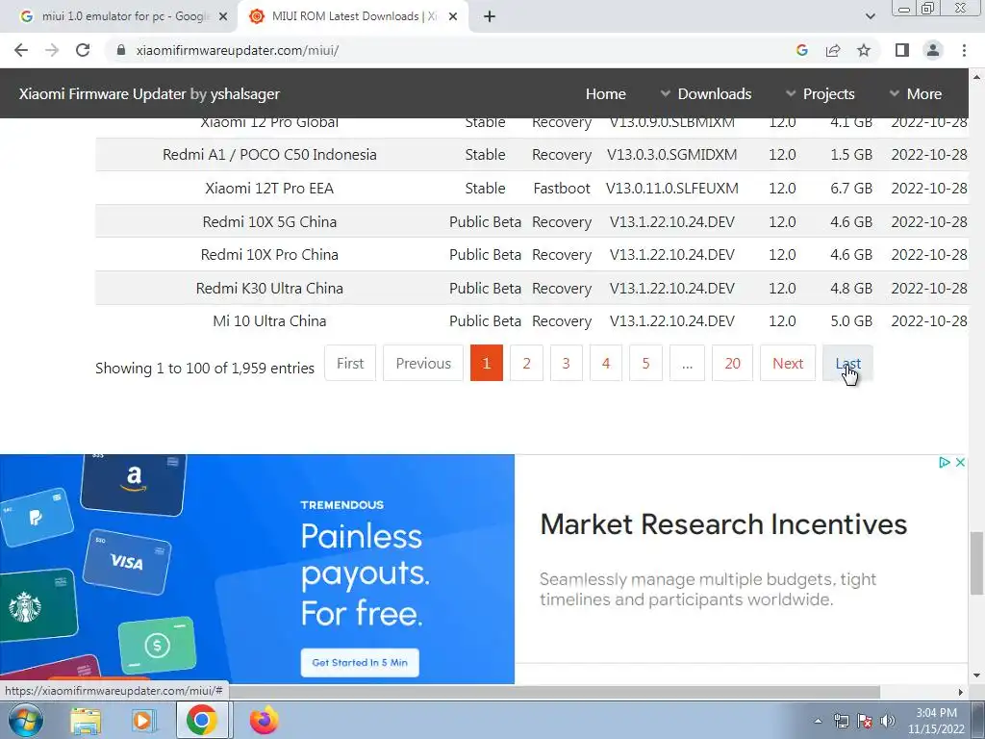Expand the Downloads navigation dropdown

705,93
